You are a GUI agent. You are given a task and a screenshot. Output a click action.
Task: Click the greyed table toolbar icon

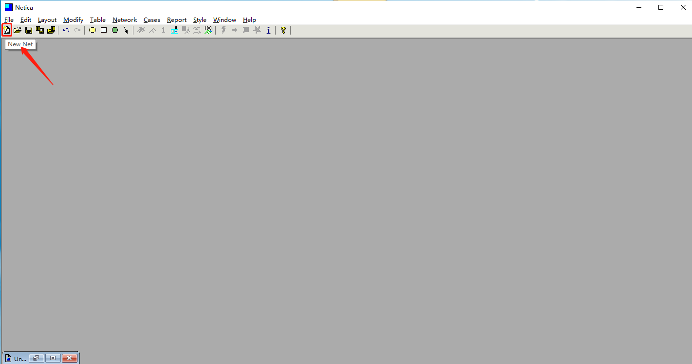pos(197,30)
